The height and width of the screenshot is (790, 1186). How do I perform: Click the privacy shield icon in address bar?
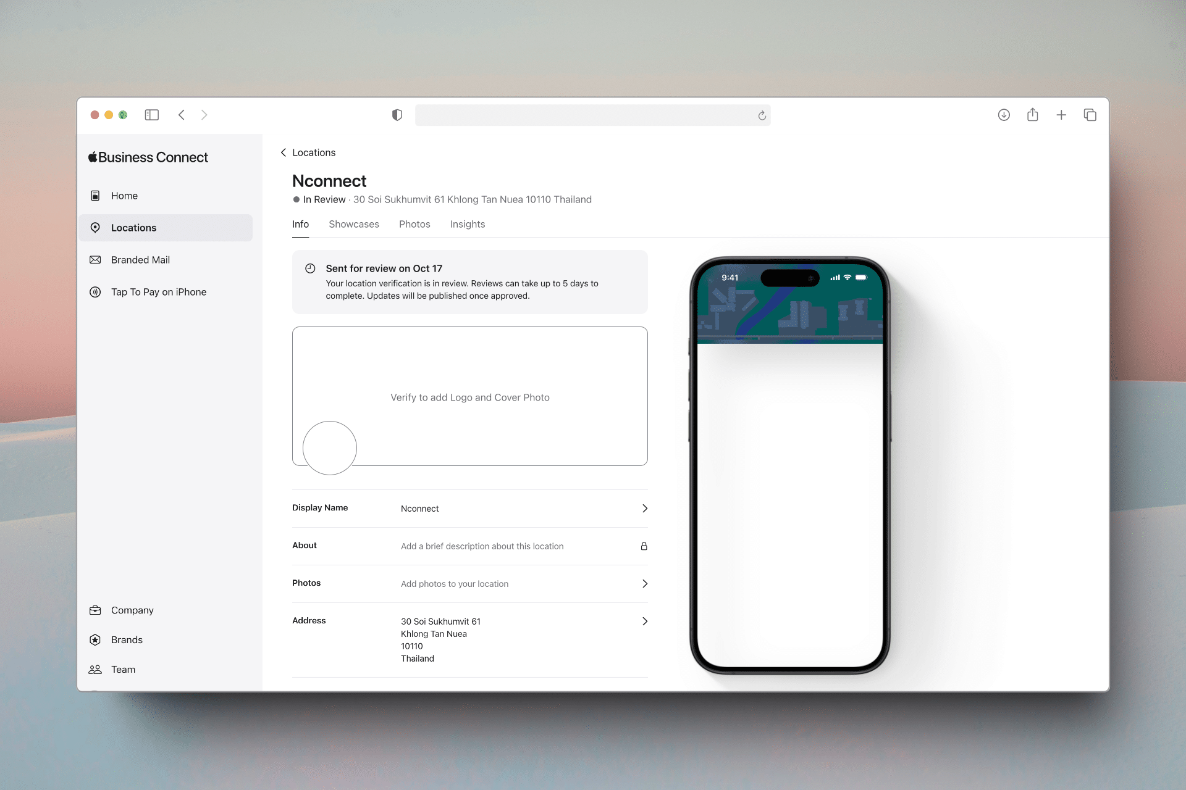pos(396,115)
